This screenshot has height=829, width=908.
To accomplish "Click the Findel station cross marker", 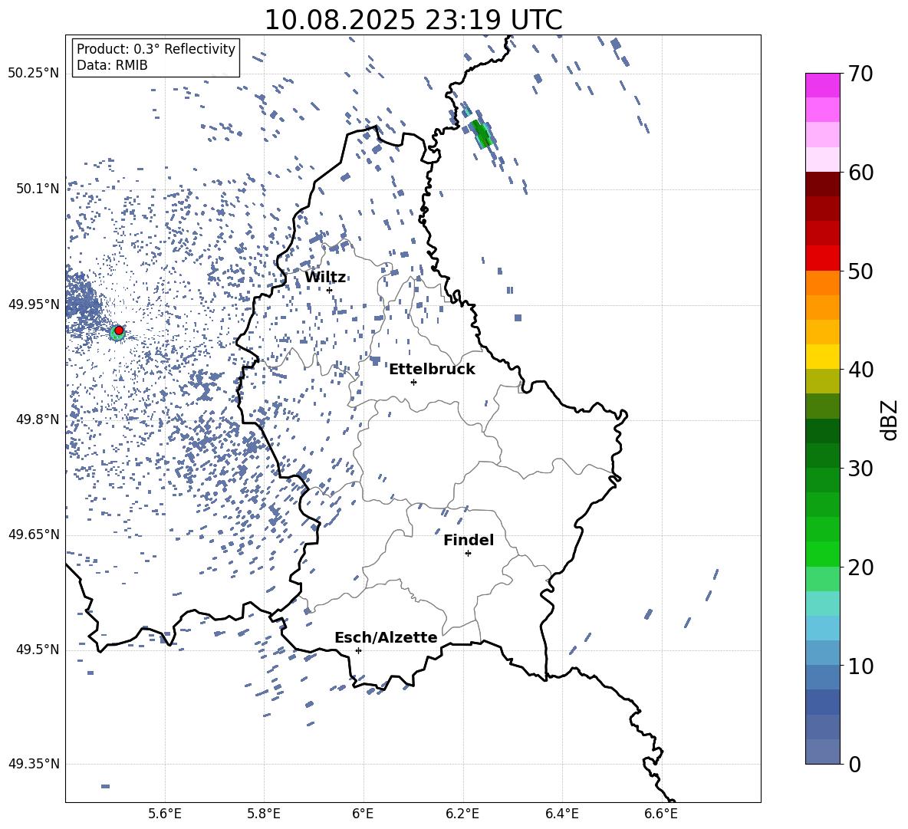I will pos(468,554).
